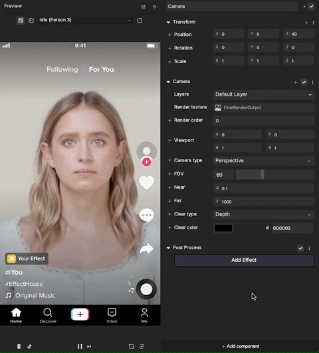This screenshot has height=353, width=319.
Task: Click the Near value field 0.1
Action: [263, 188]
